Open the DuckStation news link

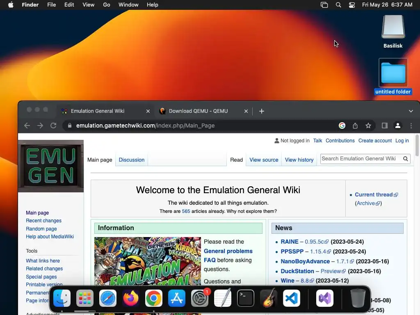(x=297, y=271)
